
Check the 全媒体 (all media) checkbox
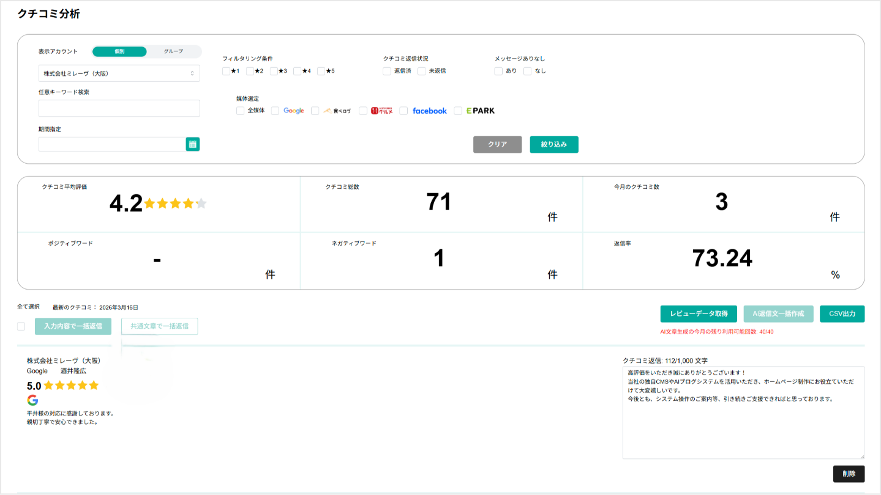[x=241, y=111]
